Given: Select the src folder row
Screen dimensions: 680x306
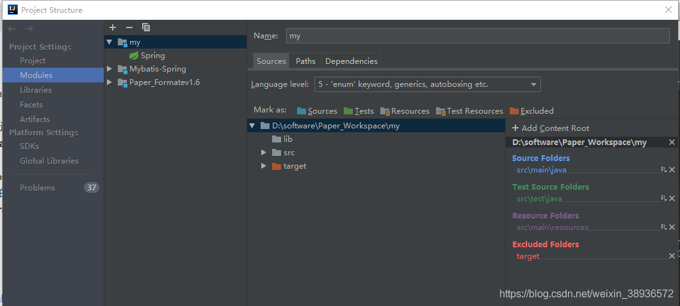Looking at the screenshot, I should [x=376, y=152].
